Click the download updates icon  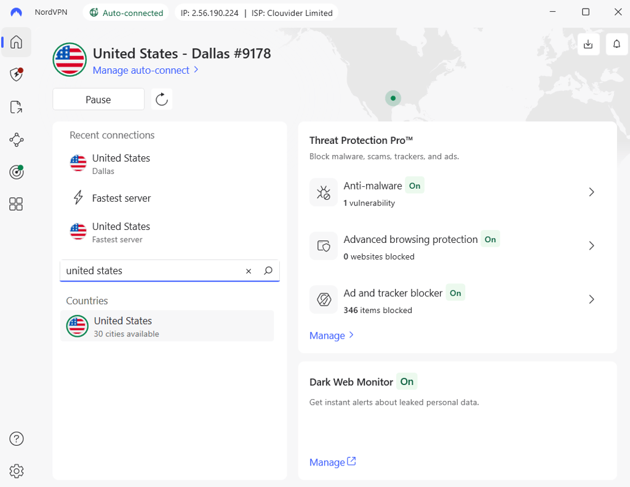[588, 44]
